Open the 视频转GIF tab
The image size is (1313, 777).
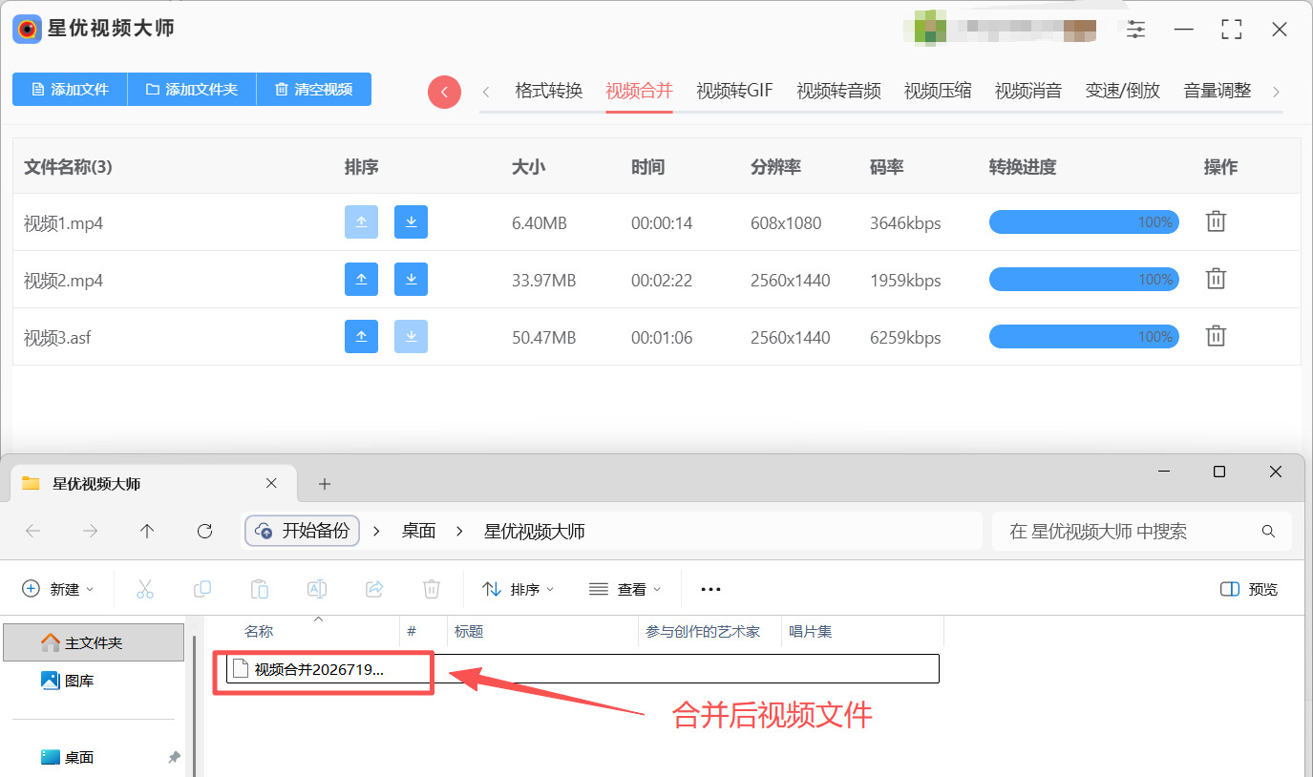tap(734, 91)
